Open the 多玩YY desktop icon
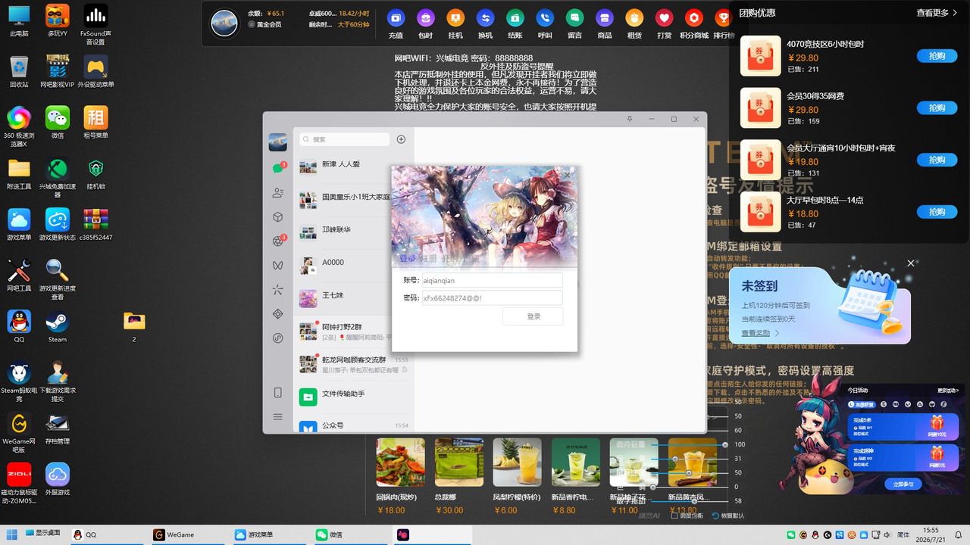The image size is (970, 545). point(58,21)
